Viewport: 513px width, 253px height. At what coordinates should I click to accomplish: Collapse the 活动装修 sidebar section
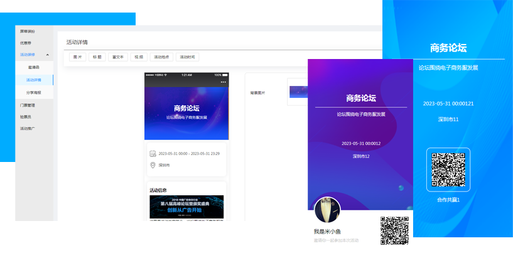point(48,55)
